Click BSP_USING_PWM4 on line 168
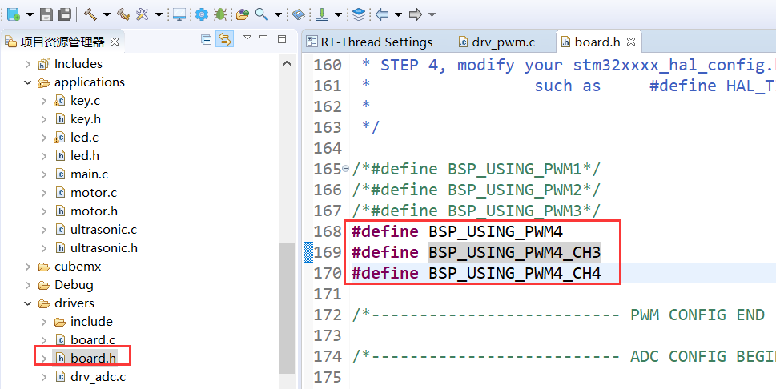The width and height of the screenshot is (776, 389). [x=496, y=231]
